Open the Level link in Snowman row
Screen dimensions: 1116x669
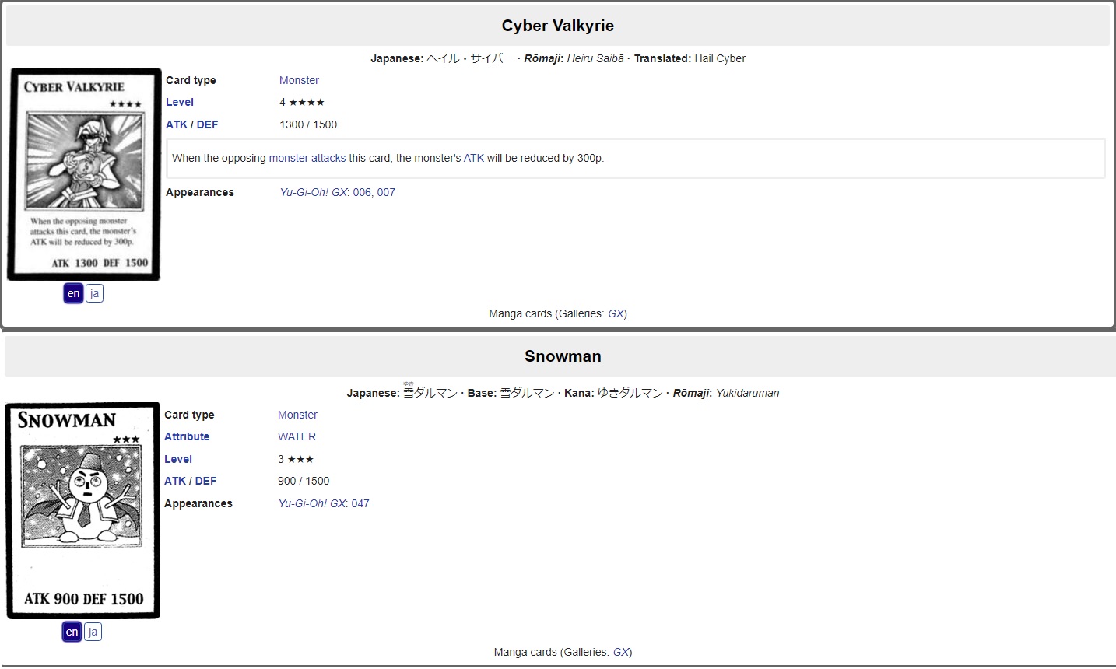click(178, 459)
